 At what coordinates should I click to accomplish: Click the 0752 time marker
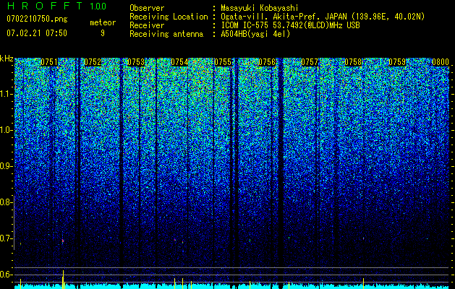click(x=93, y=62)
